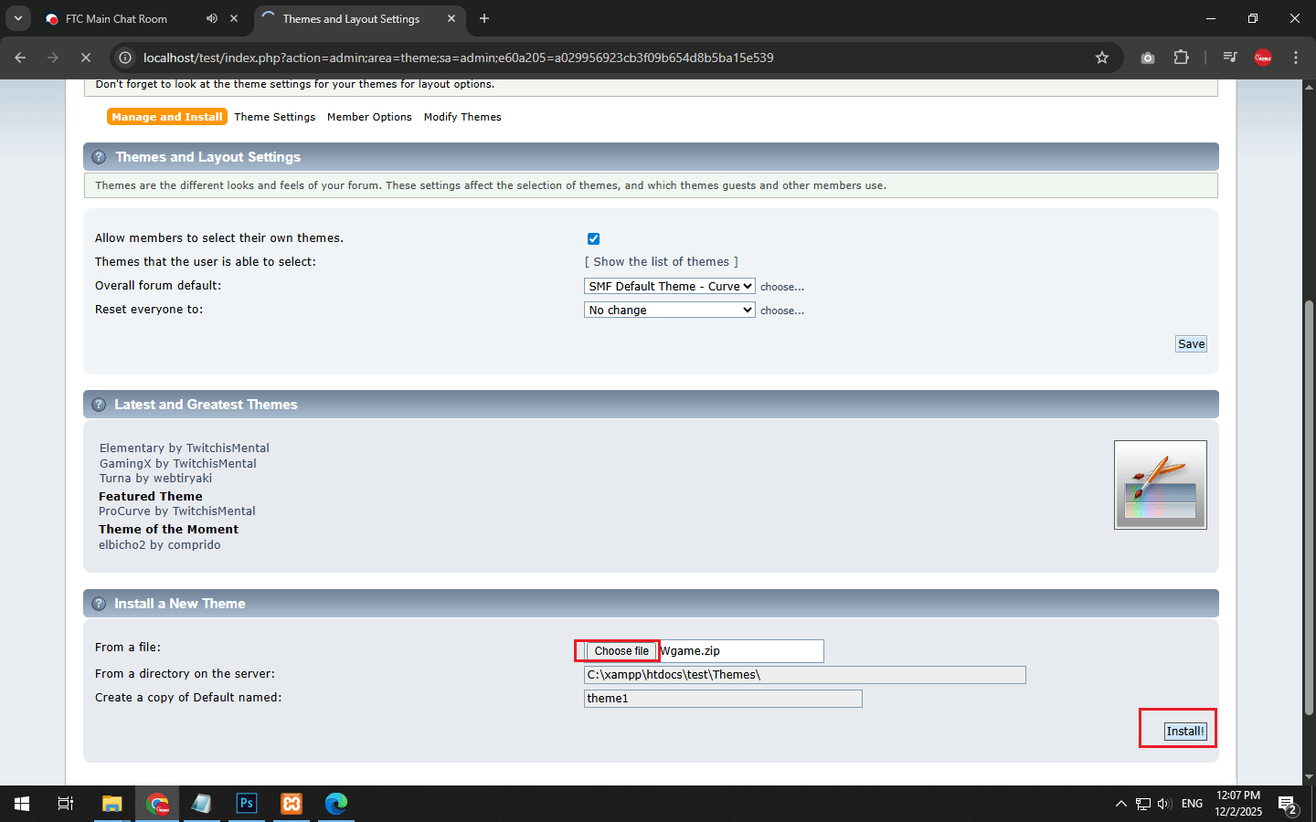Click the Create a copy name field
This screenshot has height=822, width=1316.
(722, 699)
